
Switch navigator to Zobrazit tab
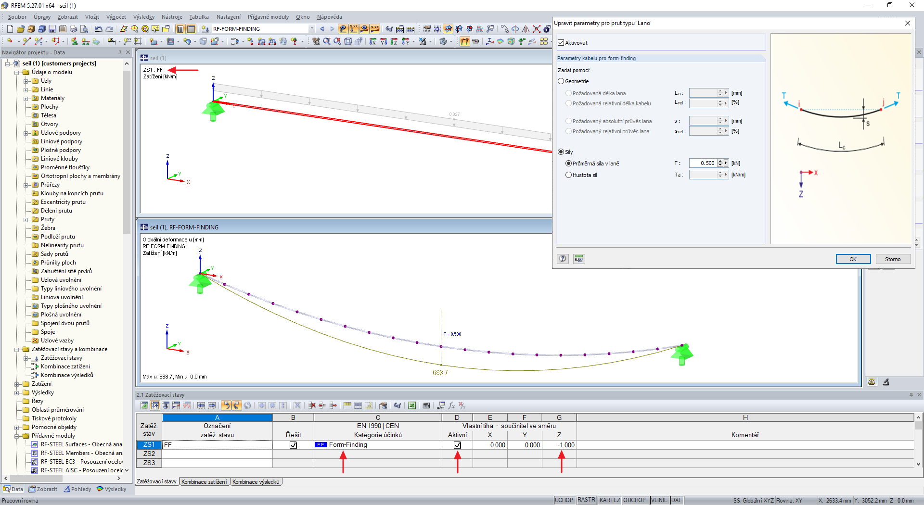(43, 489)
